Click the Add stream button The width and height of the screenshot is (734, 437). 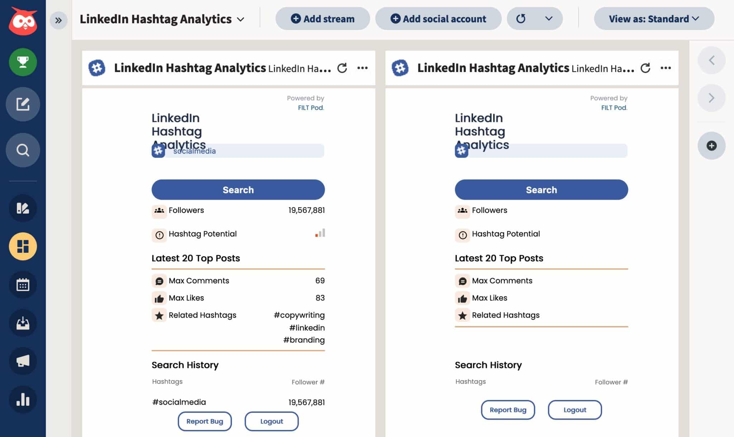click(322, 19)
